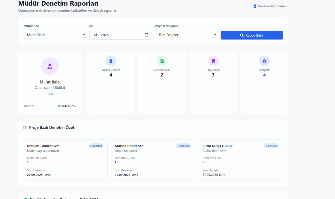Viewport: 335px width, 199px height.
Task: Click the green calendar icon above Denetim Günü
Action: (162, 61)
